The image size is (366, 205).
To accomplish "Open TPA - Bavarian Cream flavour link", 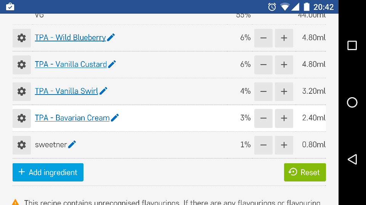I will coord(72,118).
